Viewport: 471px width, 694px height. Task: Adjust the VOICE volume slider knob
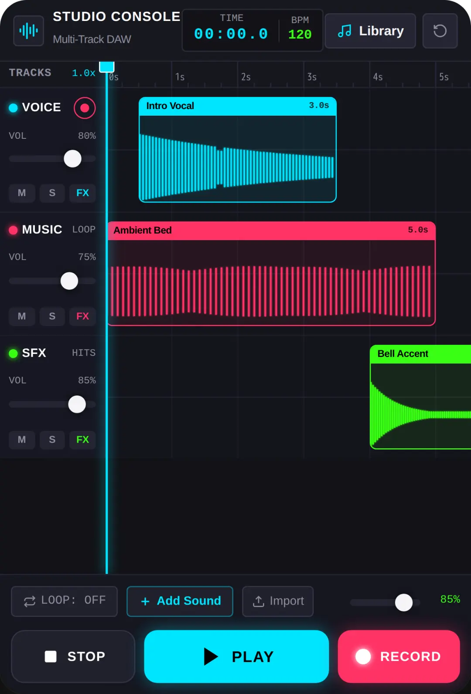pyautogui.click(x=73, y=159)
